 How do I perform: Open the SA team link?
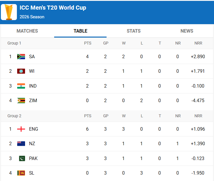(x=32, y=56)
